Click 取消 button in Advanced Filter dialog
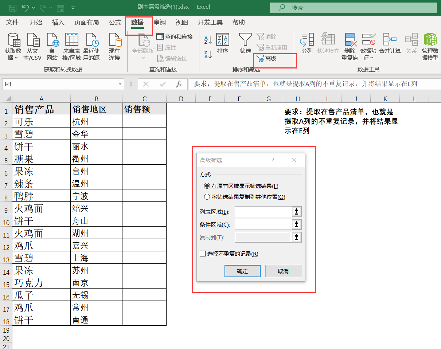The image size is (441, 349). pos(283,271)
